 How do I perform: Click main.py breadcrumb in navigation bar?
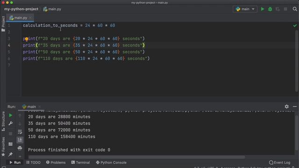click(52, 9)
